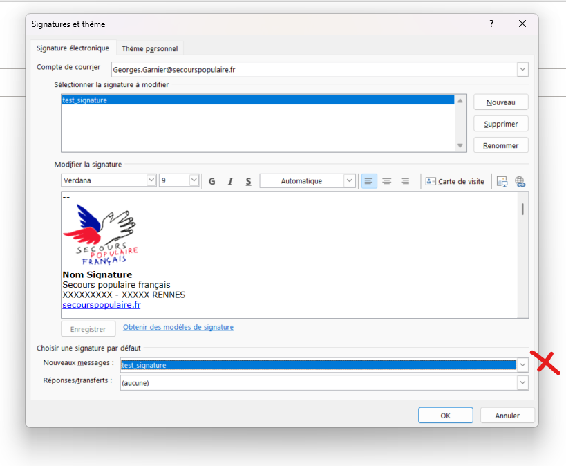Toggle italic formatting for signature text
The height and width of the screenshot is (466, 566).
230,181
